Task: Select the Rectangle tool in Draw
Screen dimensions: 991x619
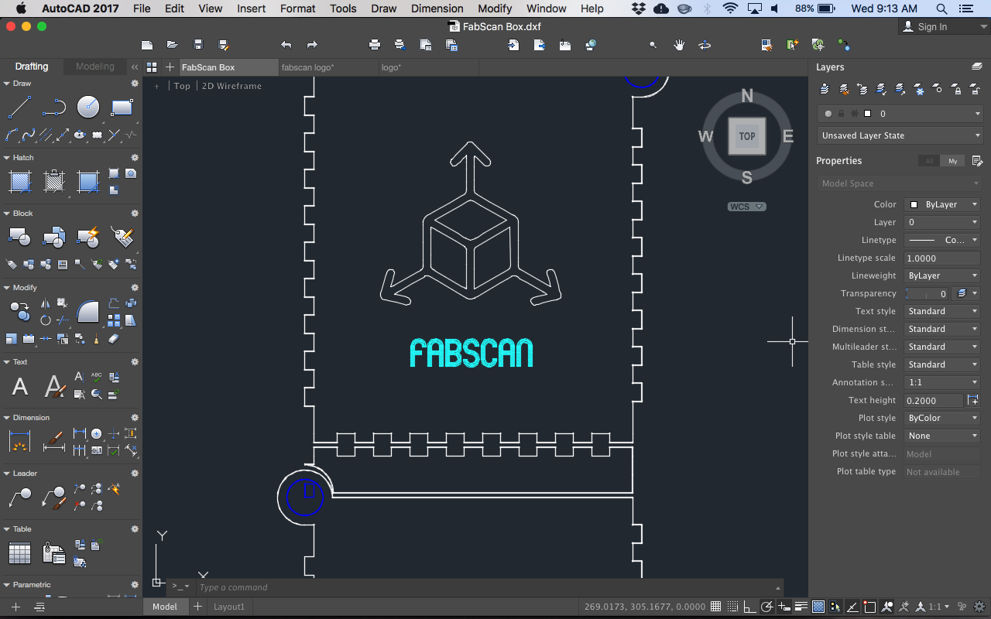Action: click(122, 108)
